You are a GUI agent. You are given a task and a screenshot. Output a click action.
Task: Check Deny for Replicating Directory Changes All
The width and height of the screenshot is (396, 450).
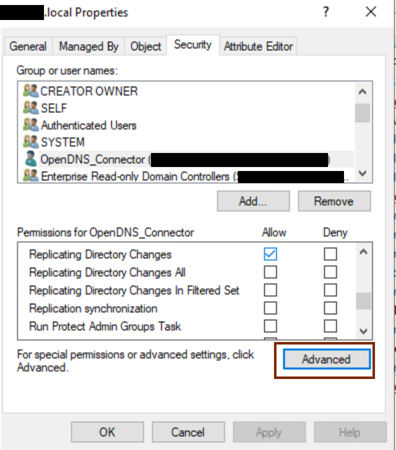pos(330,272)
